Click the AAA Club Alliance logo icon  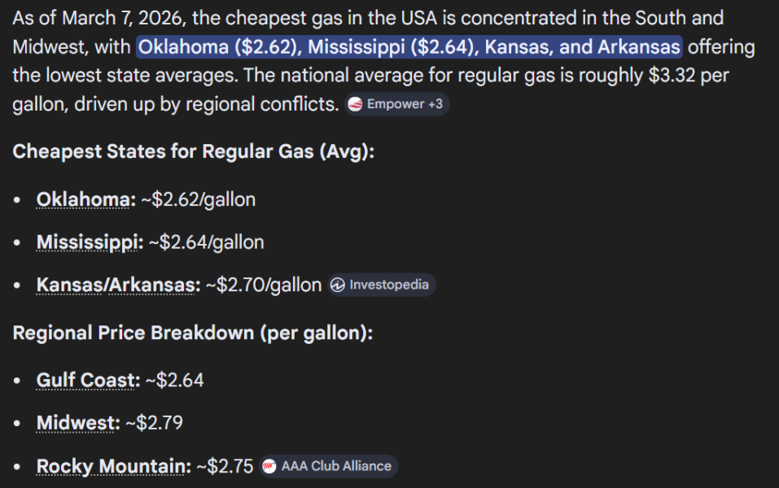click(269, 466)
